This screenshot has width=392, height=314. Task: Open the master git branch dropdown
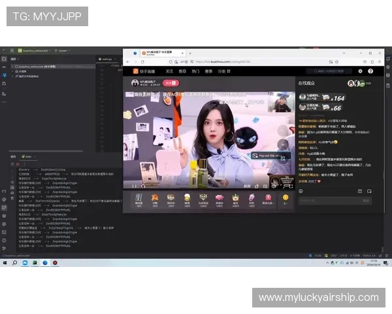64,50
